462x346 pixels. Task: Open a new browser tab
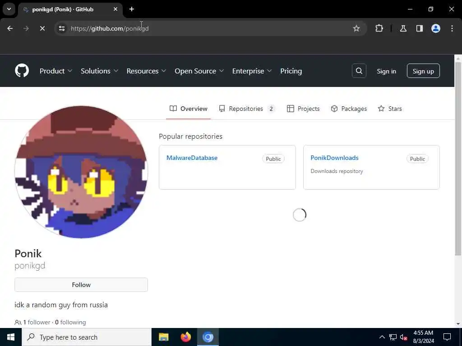[x=132, y=9]
